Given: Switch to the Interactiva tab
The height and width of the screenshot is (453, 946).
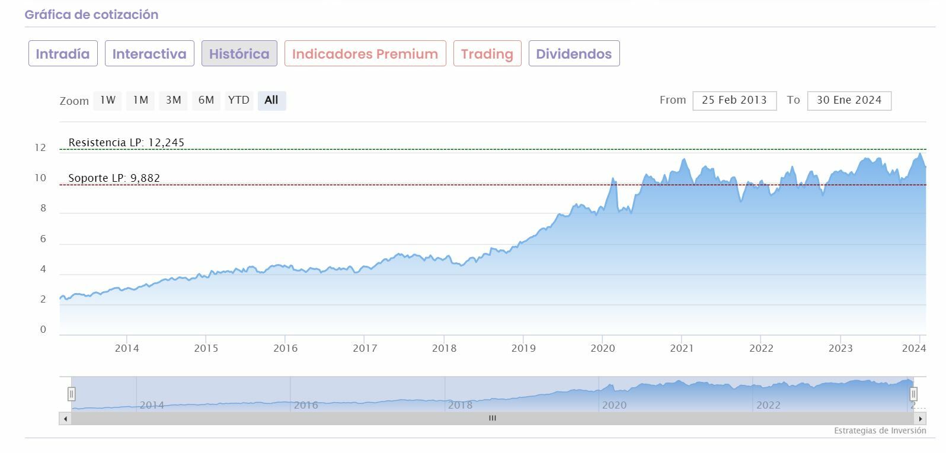Looking at the screenshot, I should point(149,54).
